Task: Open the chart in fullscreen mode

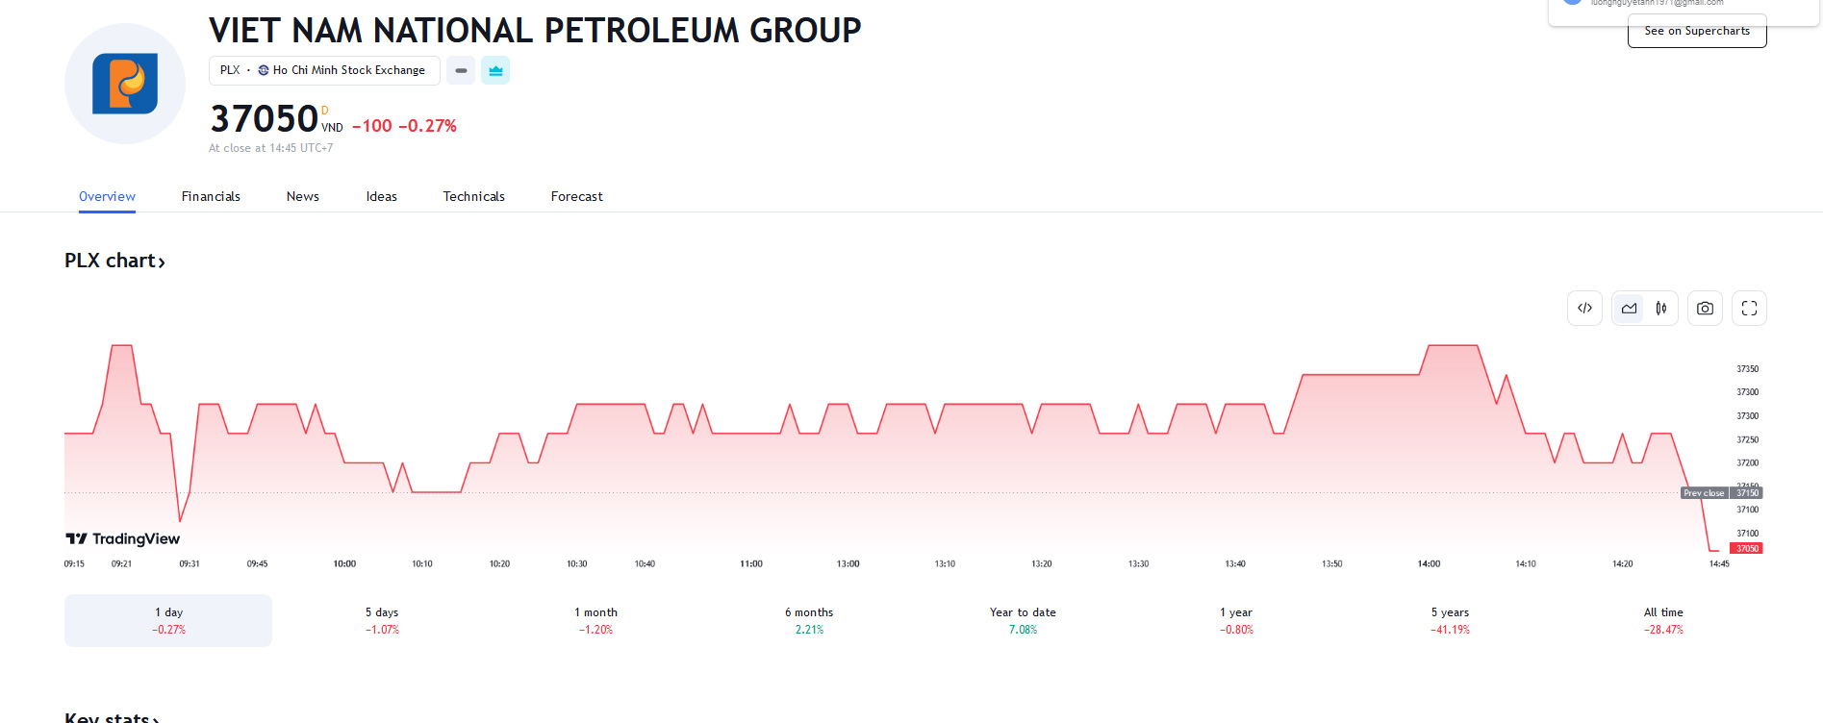Action: [1749, 309]
